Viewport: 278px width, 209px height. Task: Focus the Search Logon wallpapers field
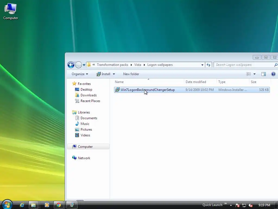244,65
